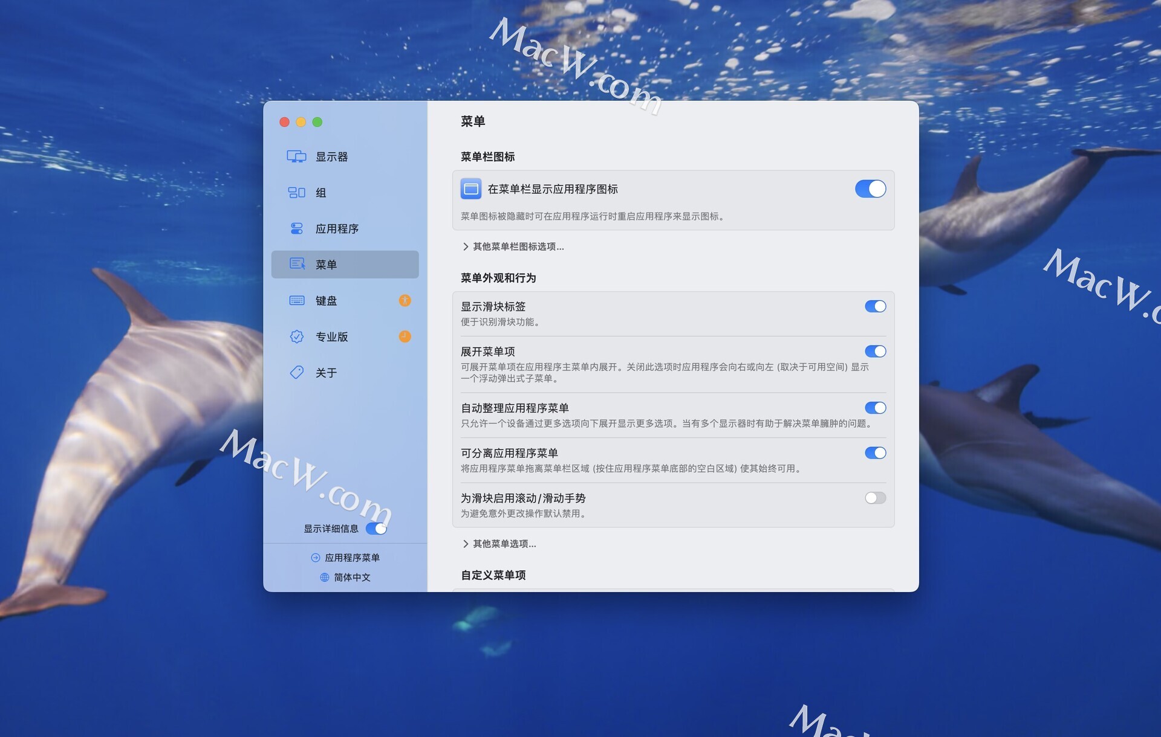Image resolution: width=1161 pixels, height=737 pixels.
Task: Open the 应用程序 sidebar section
Action: pyautogui.click(x=337, y=229)
